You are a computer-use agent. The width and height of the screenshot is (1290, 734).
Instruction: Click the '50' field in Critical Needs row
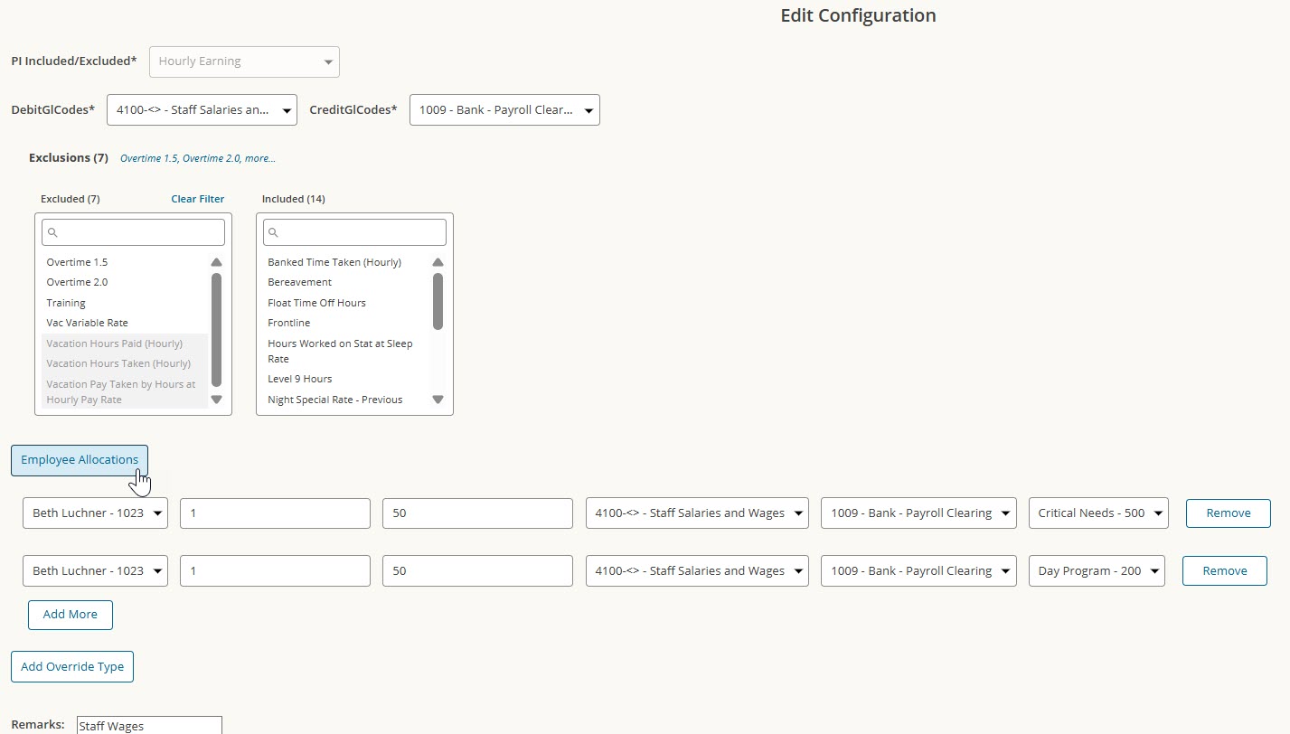477,513
